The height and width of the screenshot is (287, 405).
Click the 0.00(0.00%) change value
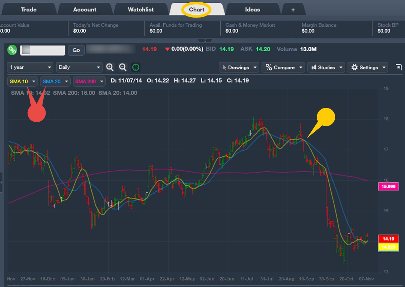point(187,49)
